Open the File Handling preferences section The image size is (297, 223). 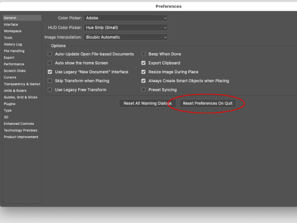(14, 51)
